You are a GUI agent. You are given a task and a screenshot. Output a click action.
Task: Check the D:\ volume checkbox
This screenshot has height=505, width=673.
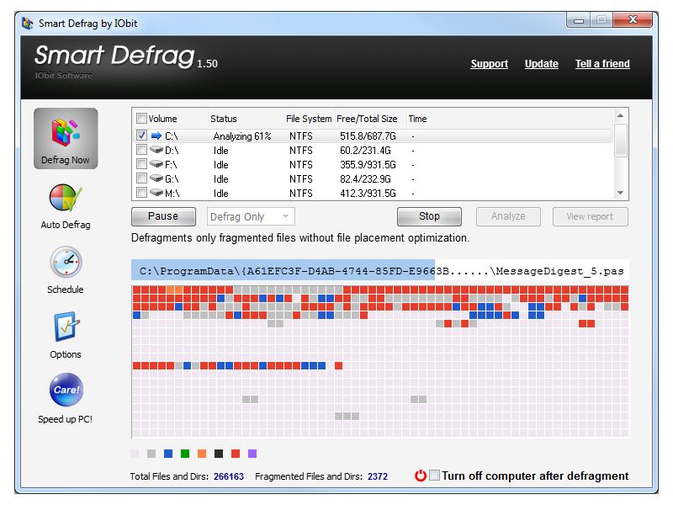coord(141,150)
